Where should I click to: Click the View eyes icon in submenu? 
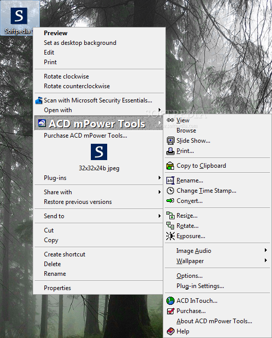tap(170, 120)
